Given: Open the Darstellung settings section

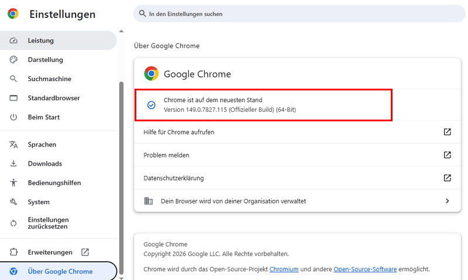Looking at the screenshot, I should [58, 60].
